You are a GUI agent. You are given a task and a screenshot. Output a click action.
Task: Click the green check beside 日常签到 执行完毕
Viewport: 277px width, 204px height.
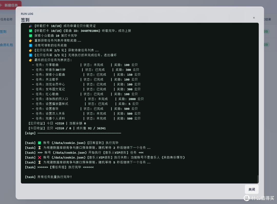pyautogui.click(x=39, y=143)
